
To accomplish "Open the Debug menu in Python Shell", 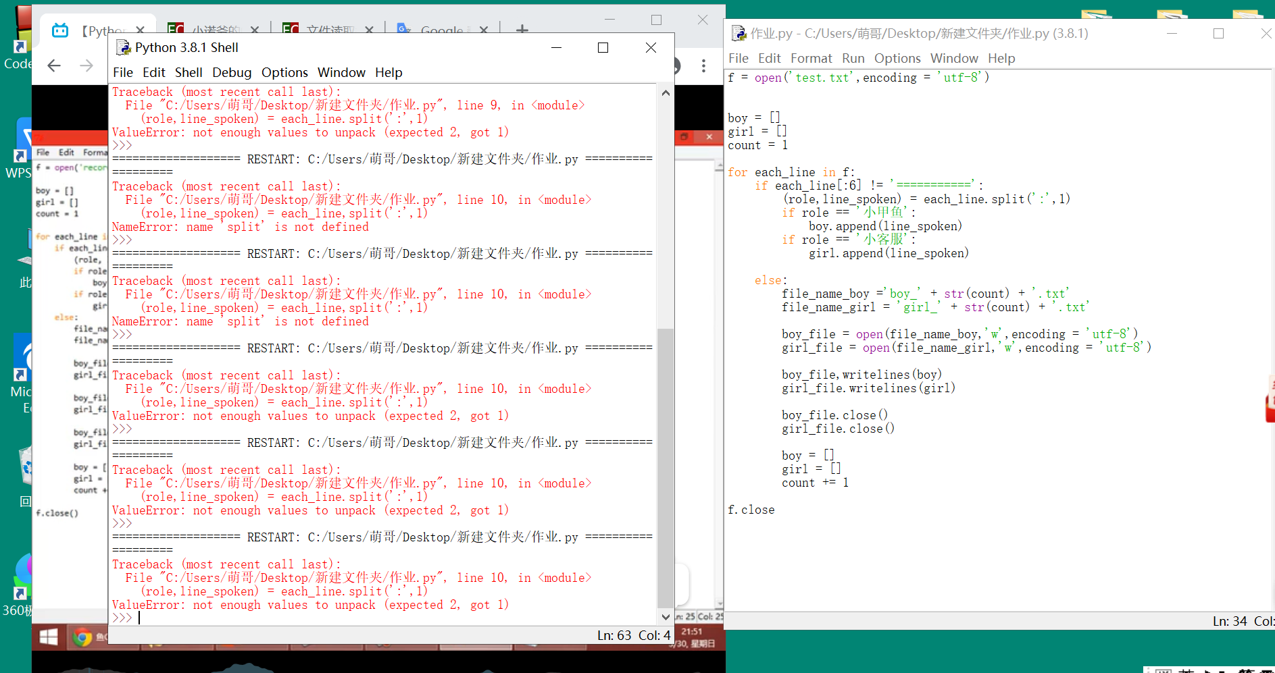I will point(232,72).
